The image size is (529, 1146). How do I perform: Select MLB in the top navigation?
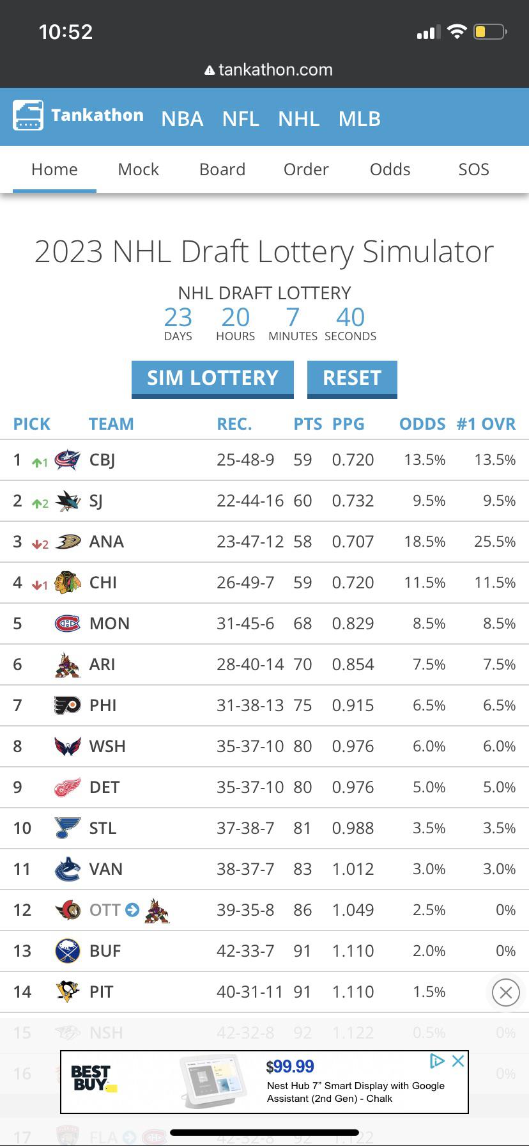coord(359,118)
